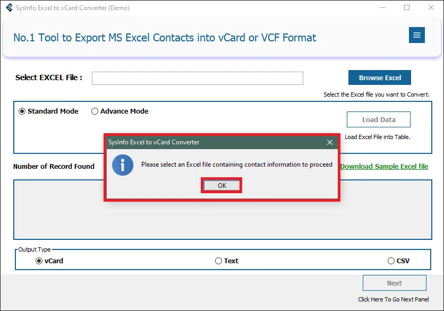
Task: Close the main converter window
Action: [431, 7]
